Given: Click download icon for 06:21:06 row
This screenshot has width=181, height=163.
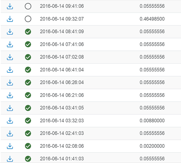Looking at the screenshot, I should pyautogui.click(x=10, y=95).
